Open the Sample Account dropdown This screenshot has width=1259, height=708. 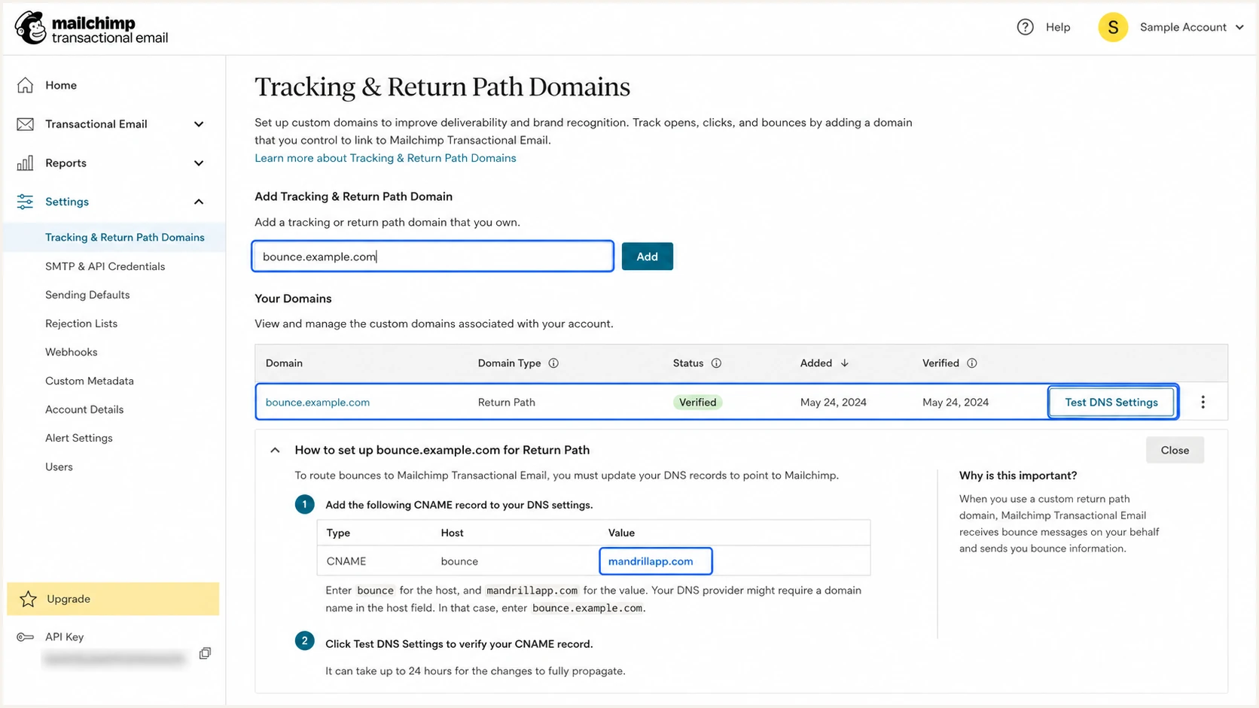click(x=1192, y=27)
